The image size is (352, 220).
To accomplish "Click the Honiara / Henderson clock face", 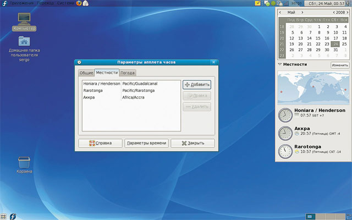I will click(285, 115).
